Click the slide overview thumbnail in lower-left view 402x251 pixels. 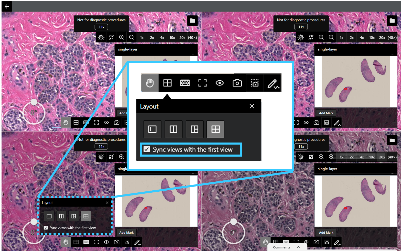156,201
